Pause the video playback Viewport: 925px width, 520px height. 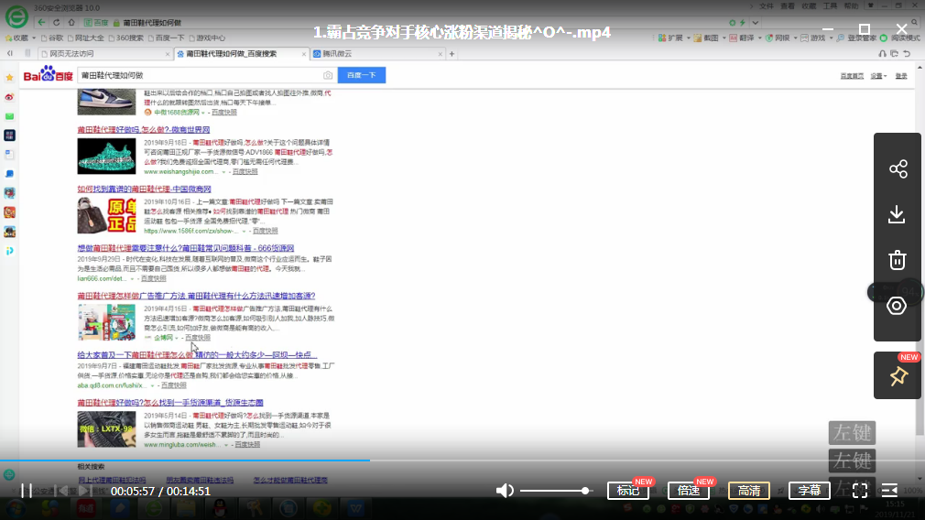(x=26, y=491)
